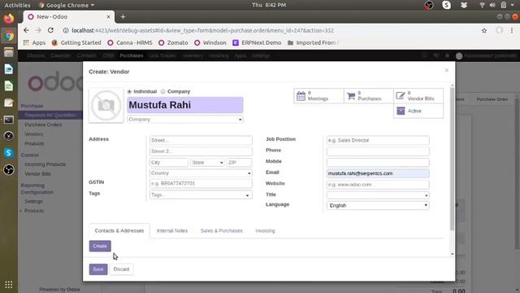The height and width of the screenshot is (293, 520).
Task: Open Vendor Bills in the sidebar
Action: (x=37, y=173)
